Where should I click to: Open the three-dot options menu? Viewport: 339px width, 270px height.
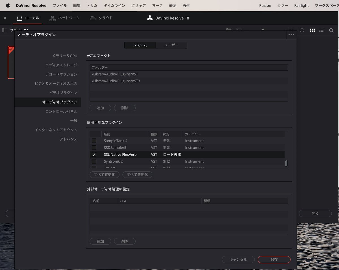(x=291, y=35)
